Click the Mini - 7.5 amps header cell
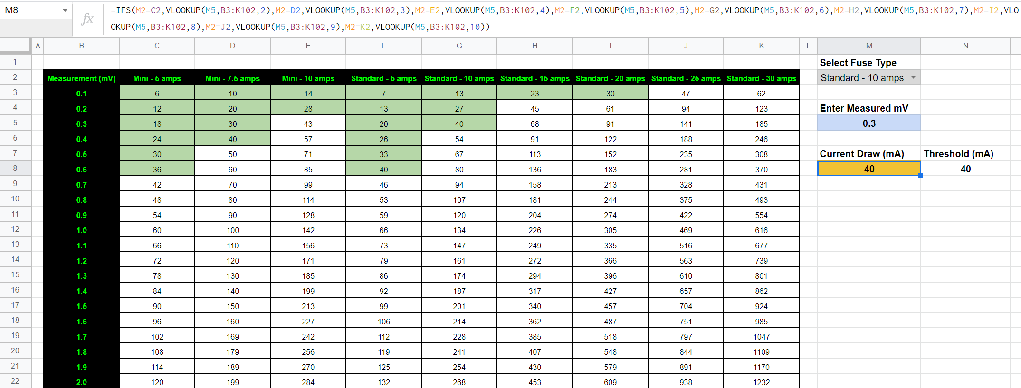The width and height of the screenshot is (1021, 388). coord(232,78)
